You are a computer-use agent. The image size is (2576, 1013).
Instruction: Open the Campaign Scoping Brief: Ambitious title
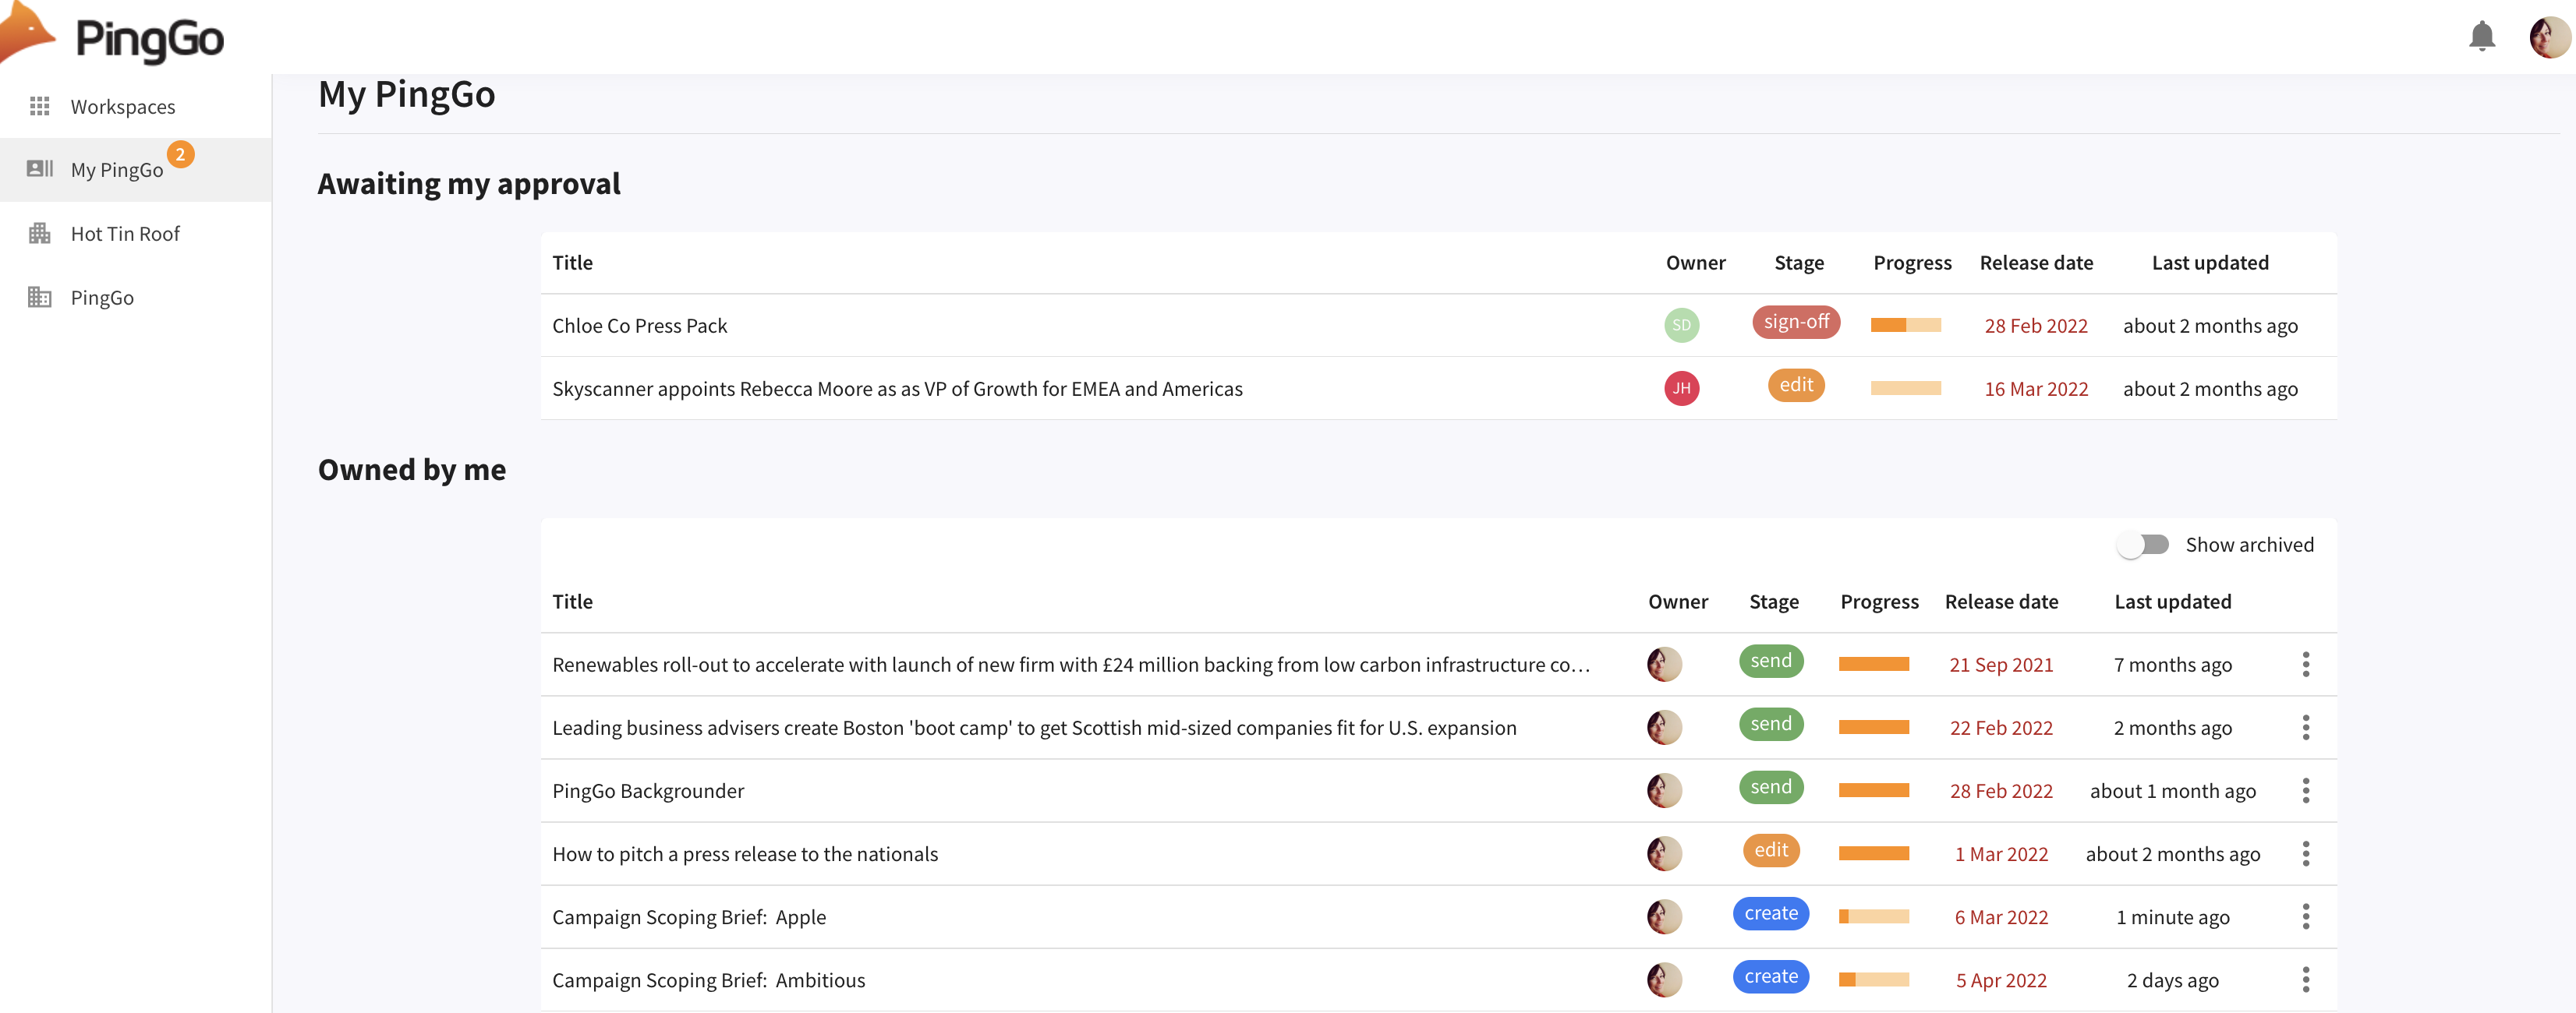point(709,980)
